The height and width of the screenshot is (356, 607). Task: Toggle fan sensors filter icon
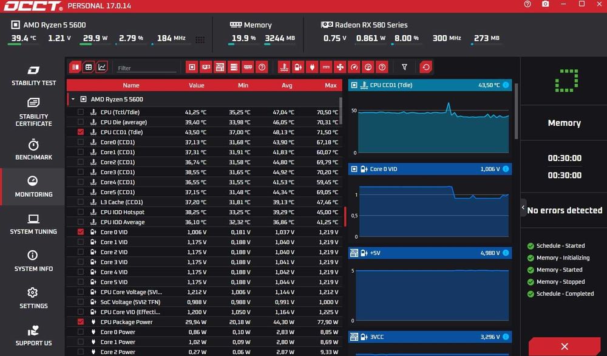pos(340,67)
